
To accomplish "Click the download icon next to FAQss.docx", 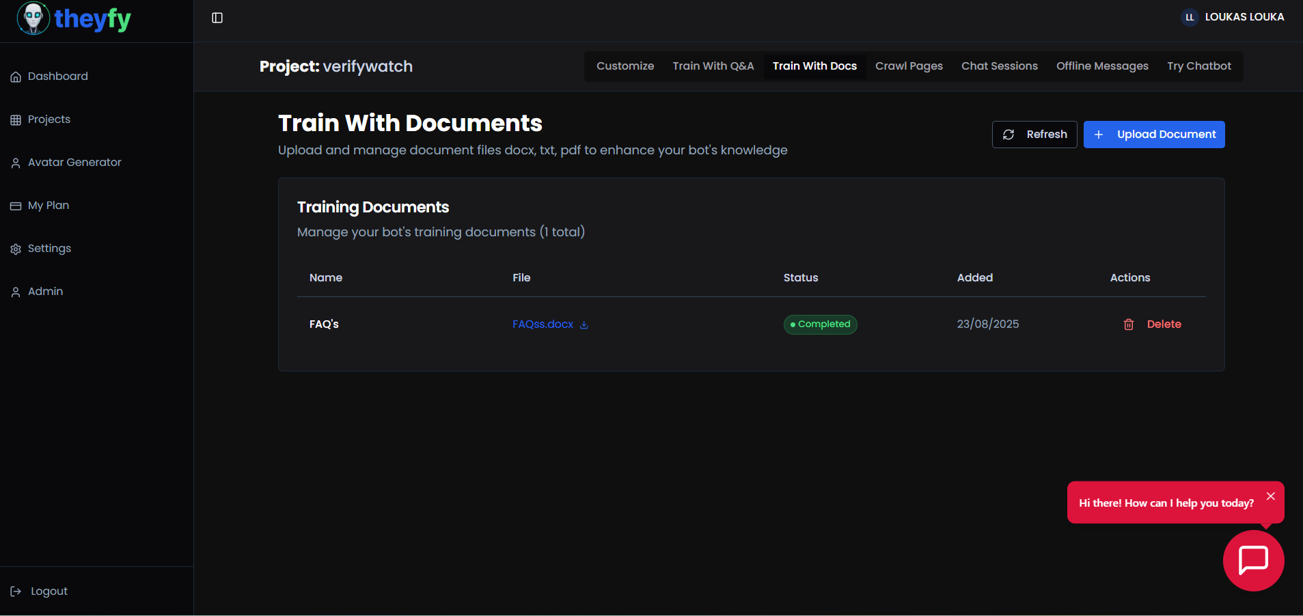I will coord(584,325).
